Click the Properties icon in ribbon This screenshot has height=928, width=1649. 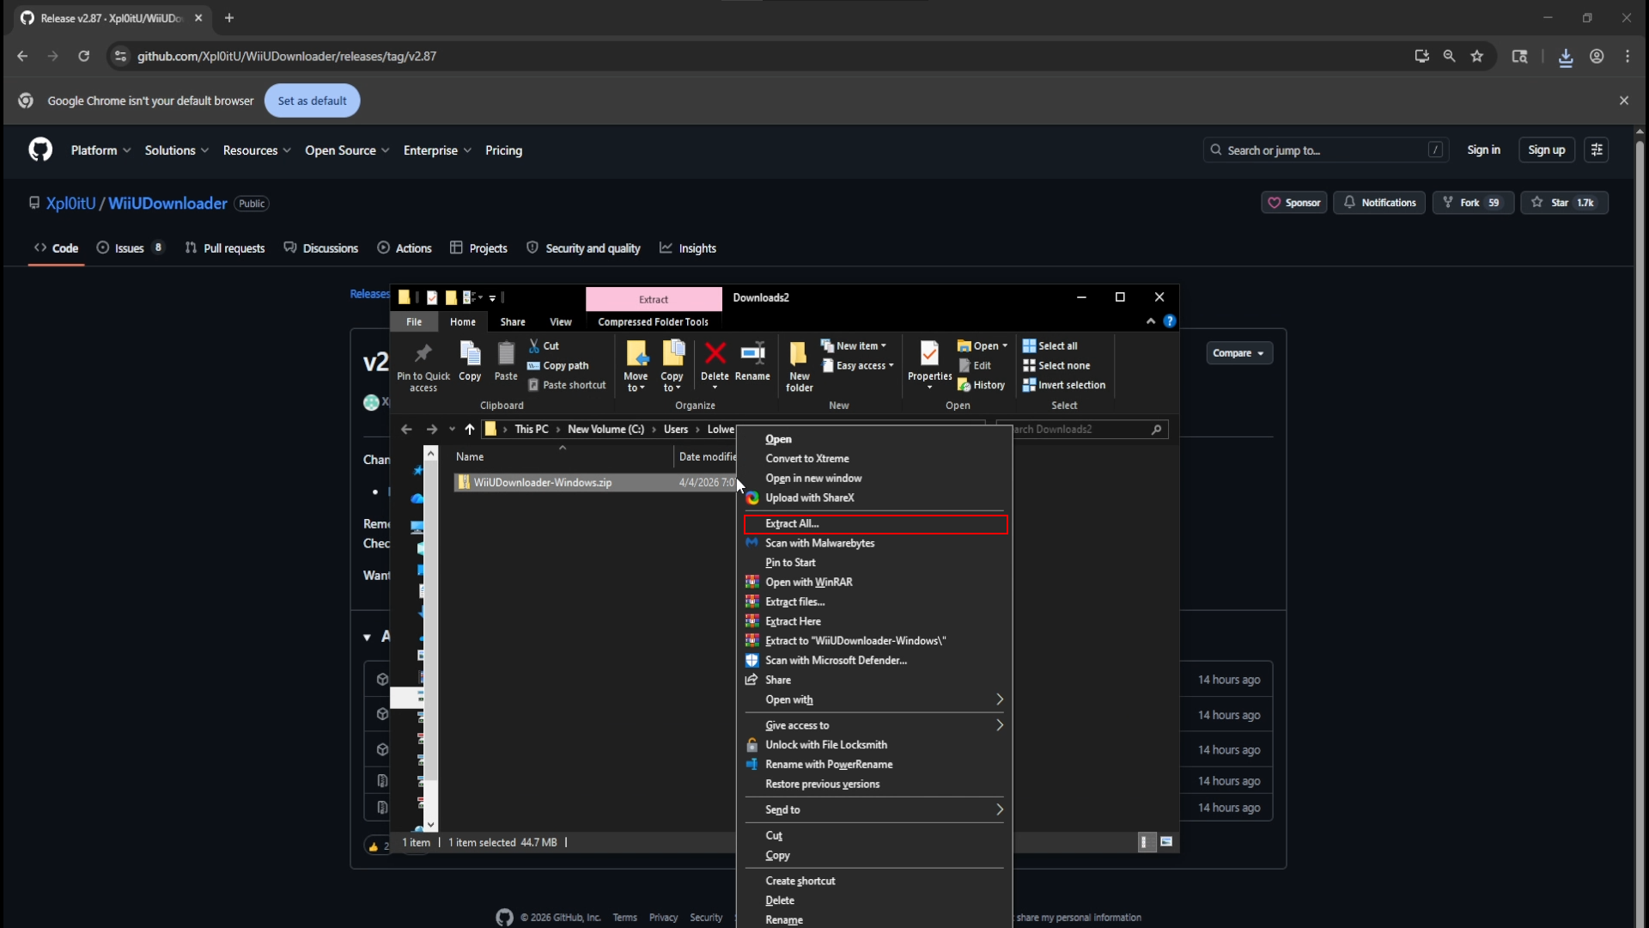929,354
